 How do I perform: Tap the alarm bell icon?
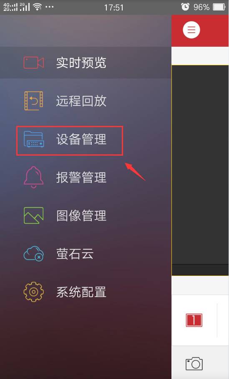[x=33, y=177]
